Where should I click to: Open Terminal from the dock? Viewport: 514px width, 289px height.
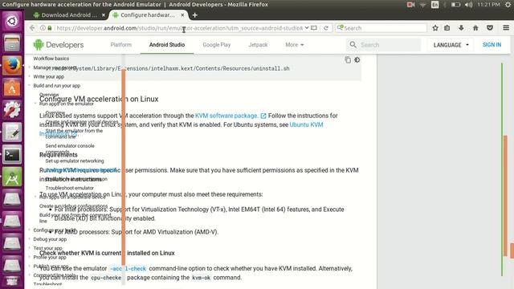coord(12,154)
